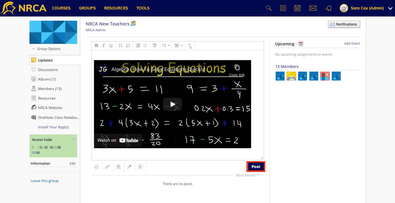Screen dimensions: 395x203
Task: Dismiss the Access Code box
Action: [x=74, y=139]
